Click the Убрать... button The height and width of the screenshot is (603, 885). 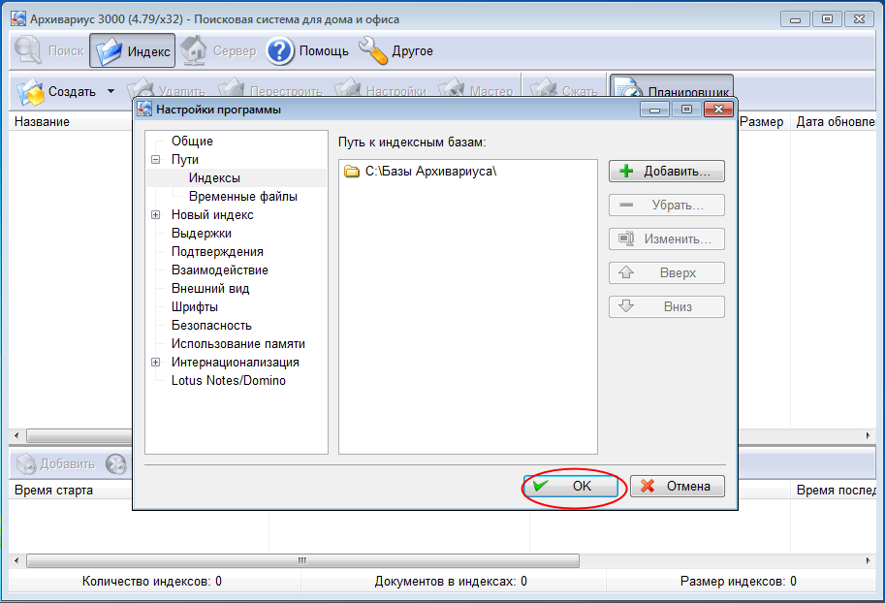point(667,205)
